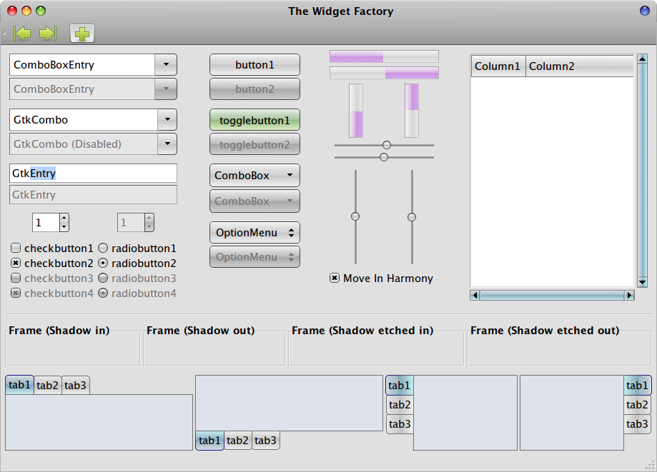657x472 pixels.
Task: Click the second horizontal progress bar
Action: [384, 73]
